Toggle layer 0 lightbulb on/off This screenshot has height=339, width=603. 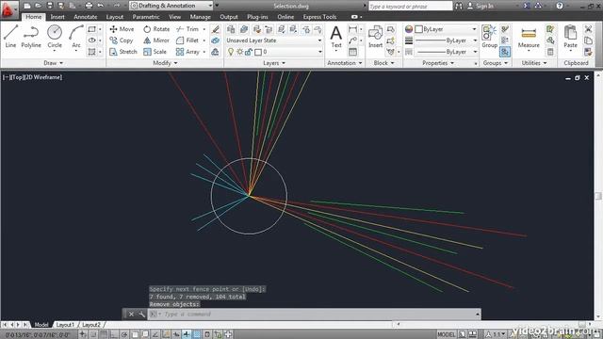click(231, 52)
